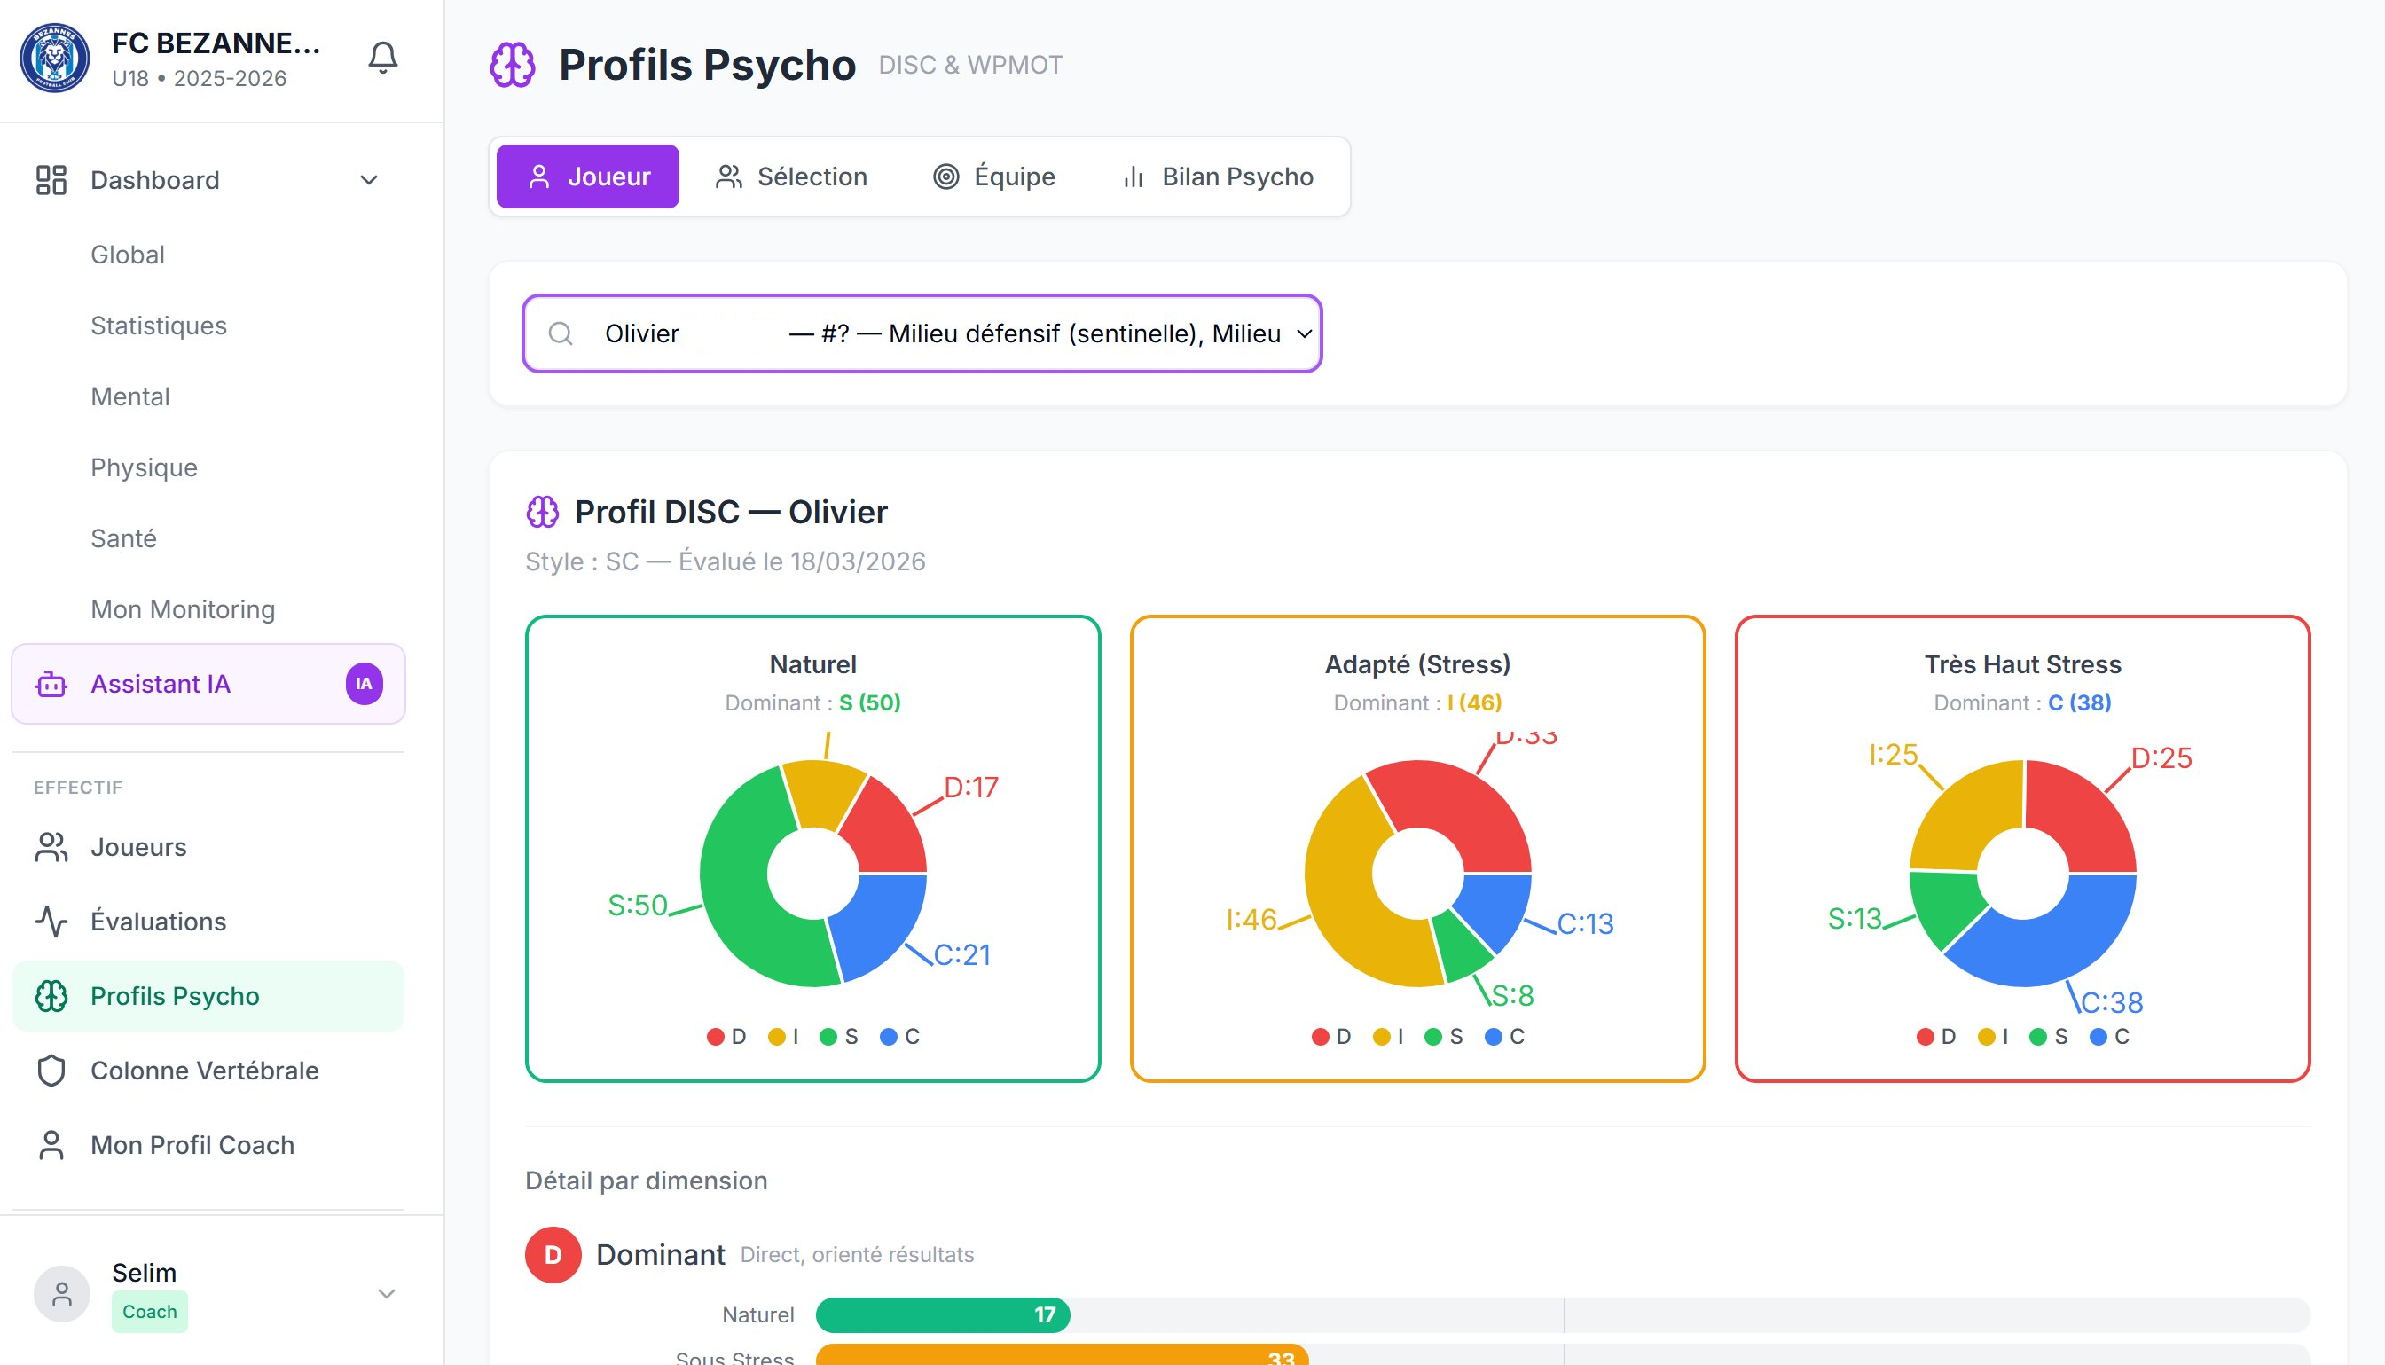
Task: Switch to the Bilan Psycho tab
Action: [1217, 177]
